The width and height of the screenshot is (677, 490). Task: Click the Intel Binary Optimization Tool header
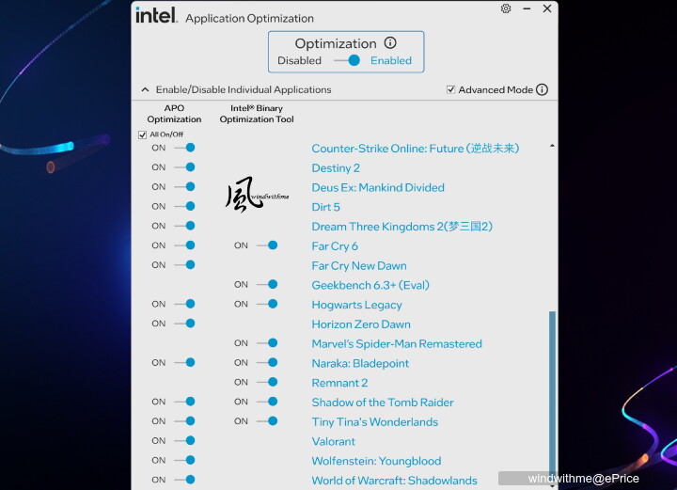click(x=257, y=114)
